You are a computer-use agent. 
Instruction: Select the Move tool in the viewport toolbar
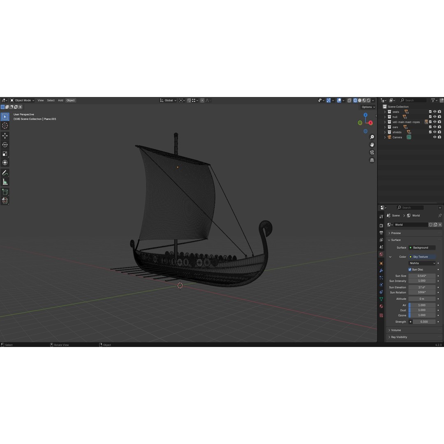5,135
